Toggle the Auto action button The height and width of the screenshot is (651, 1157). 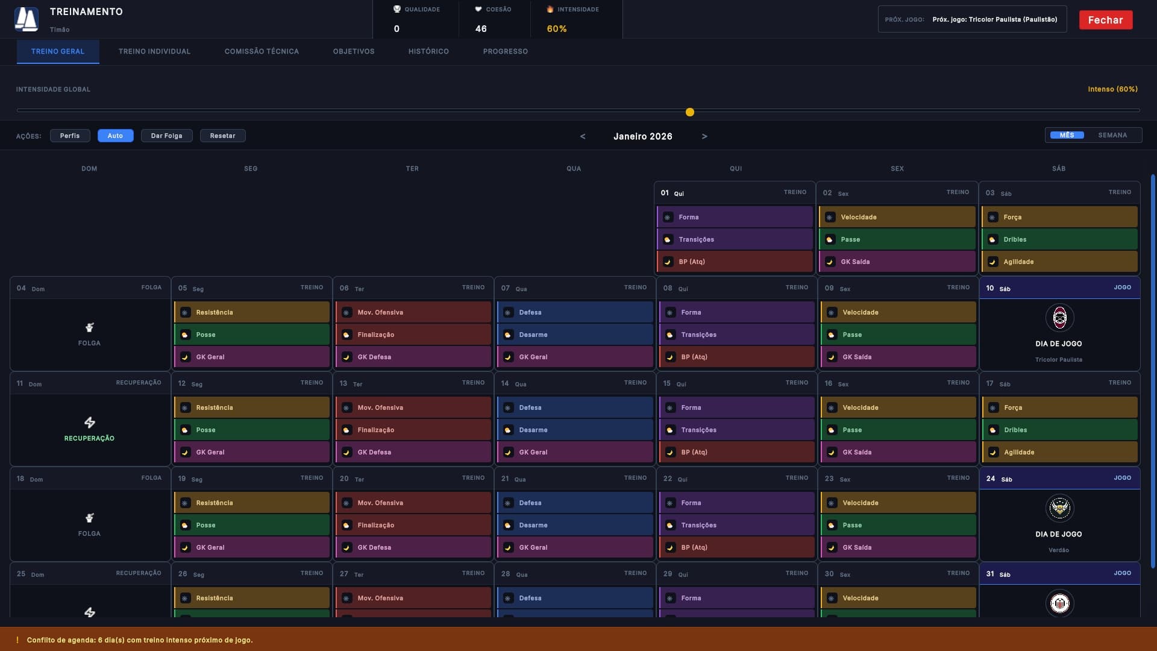click(115, 136)
